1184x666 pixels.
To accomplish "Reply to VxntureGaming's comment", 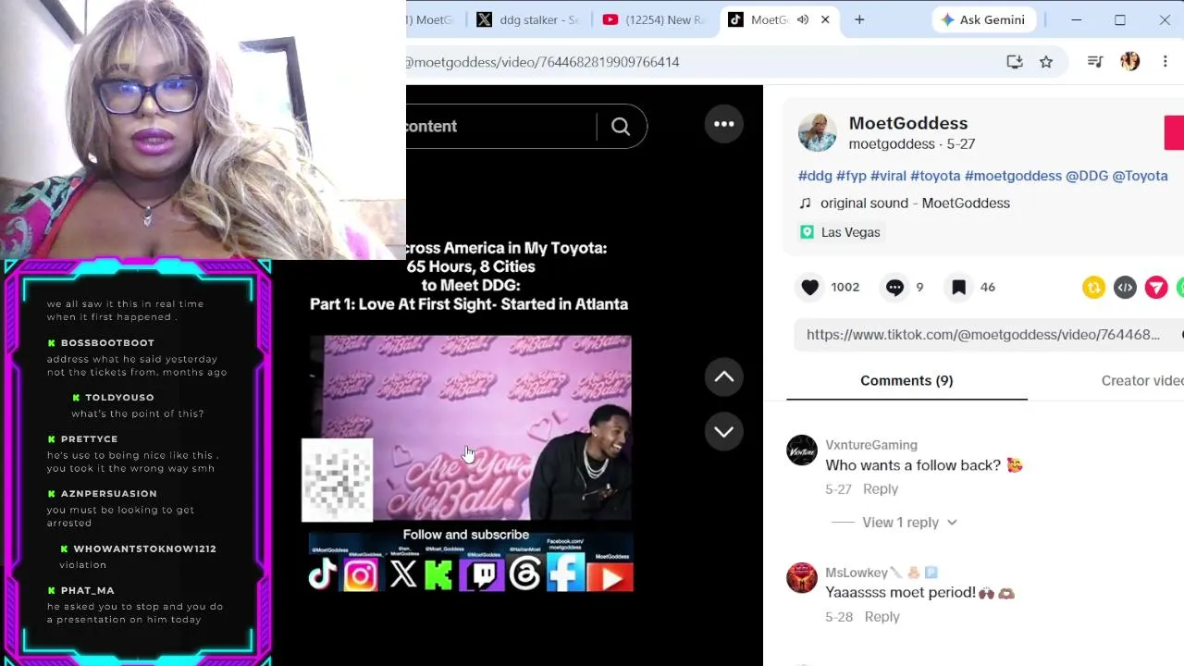I will tap(881, 489).
